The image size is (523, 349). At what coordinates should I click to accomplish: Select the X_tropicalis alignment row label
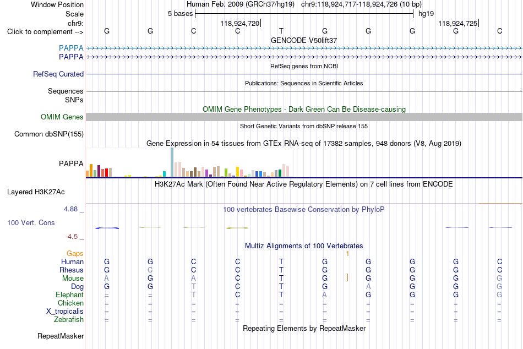point(65,312)
